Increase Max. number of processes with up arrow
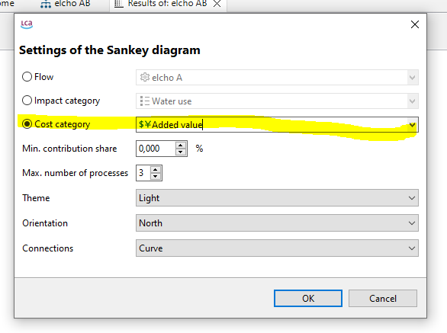This screenshot has height=333, width=447. (155, 170)
